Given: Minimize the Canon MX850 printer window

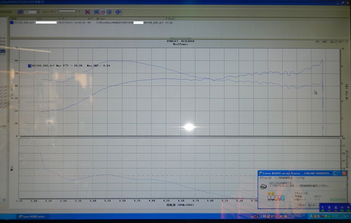Looking at the screenshot, I should tap(335, 173).
